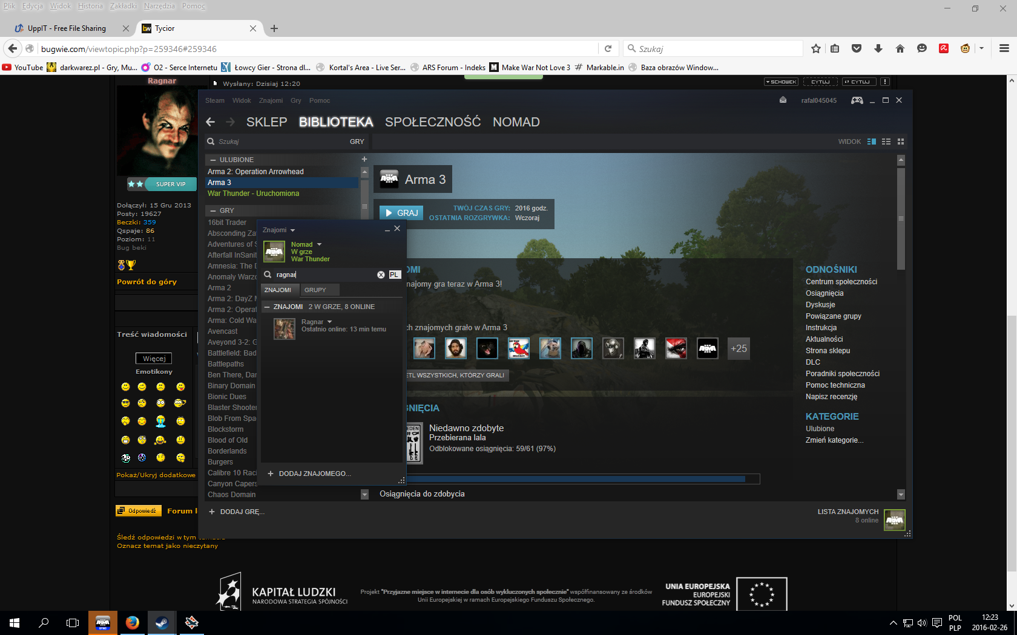Switch to the GRUPY tab
The image size is (1017, 635).
coord(315,290)
